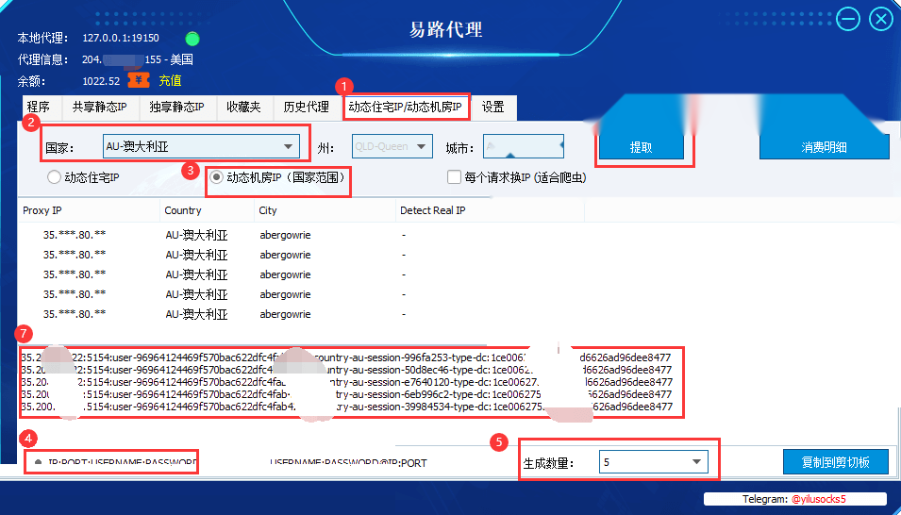901x515 pixels.
Task: Sort by Country column header
Action: pyautogui.click(x=207, y=210)
